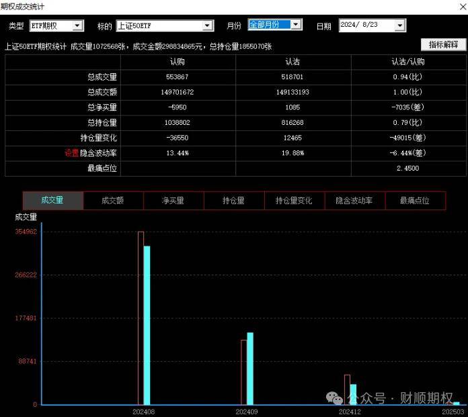
Task: Click 持仓量变化 put value 12465
Action: click(x=292, y=138)
